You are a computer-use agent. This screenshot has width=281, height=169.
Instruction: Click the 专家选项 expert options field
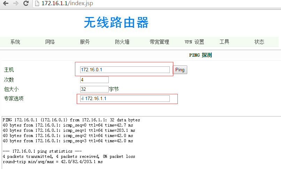[125, 99]
